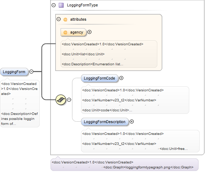The image size is (205, 172).
Task: Click the loggingformtypegraph.png annotation text
Action: click(x=148, y=167)
